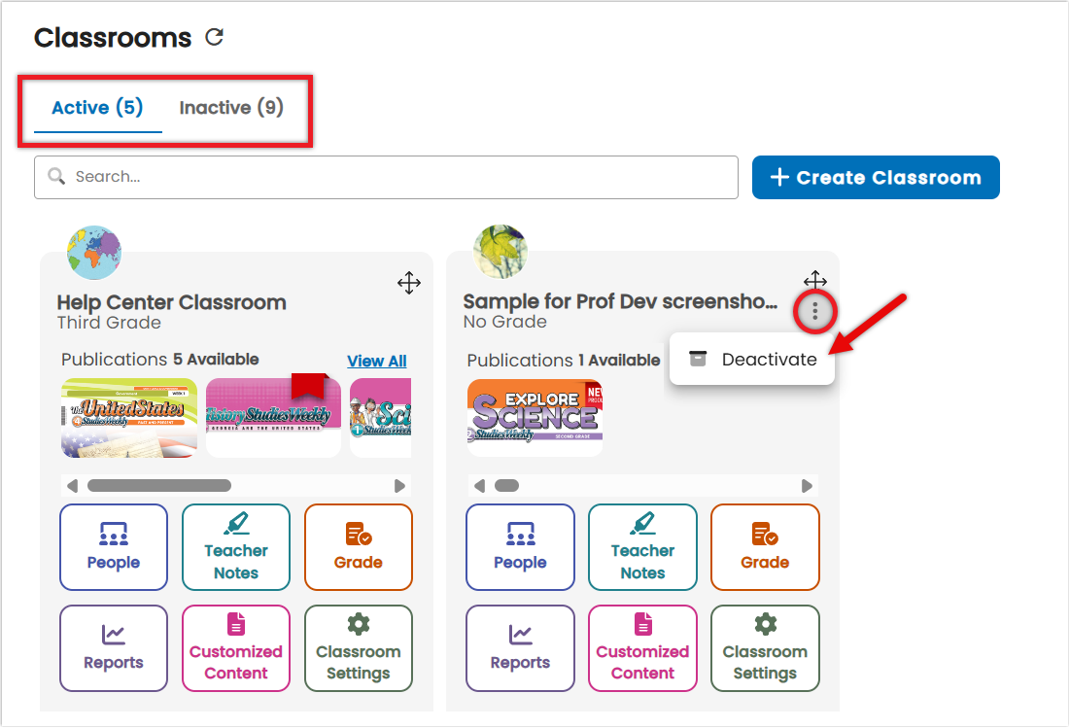The height and width of the screenshot is (728, 1070).
Task: Switch to the Active (5) tab
Action: (97, 108)
